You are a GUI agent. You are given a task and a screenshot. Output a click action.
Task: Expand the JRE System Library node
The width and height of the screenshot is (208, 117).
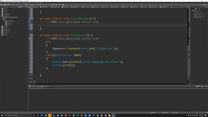[2, 17]
